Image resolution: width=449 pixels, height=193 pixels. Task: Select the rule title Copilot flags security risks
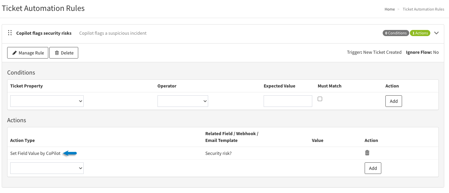pyautogui.click(x=44, y=33)
